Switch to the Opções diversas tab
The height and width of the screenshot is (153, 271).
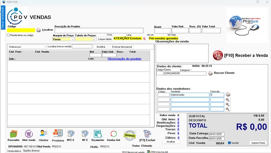31,151
